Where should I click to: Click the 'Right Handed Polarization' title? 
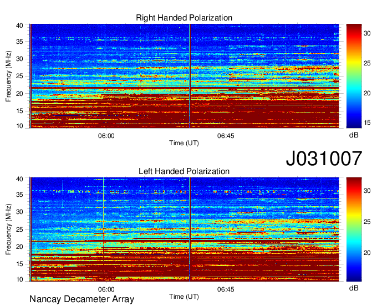tap(184, 18)
